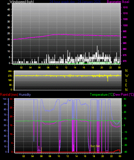This screenshot has height=160, width=134.
Task: Click the Humidity legend label
Action: click(x=25, y=95)
